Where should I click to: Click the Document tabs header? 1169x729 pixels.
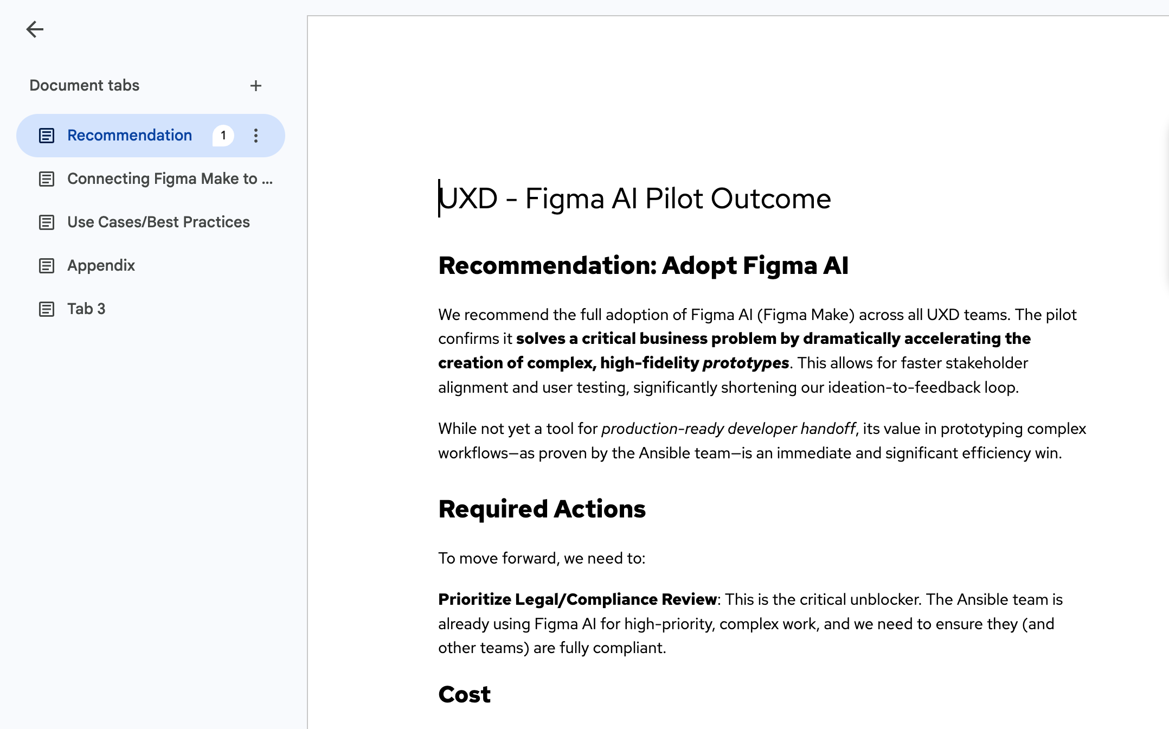tap(85, 85)
